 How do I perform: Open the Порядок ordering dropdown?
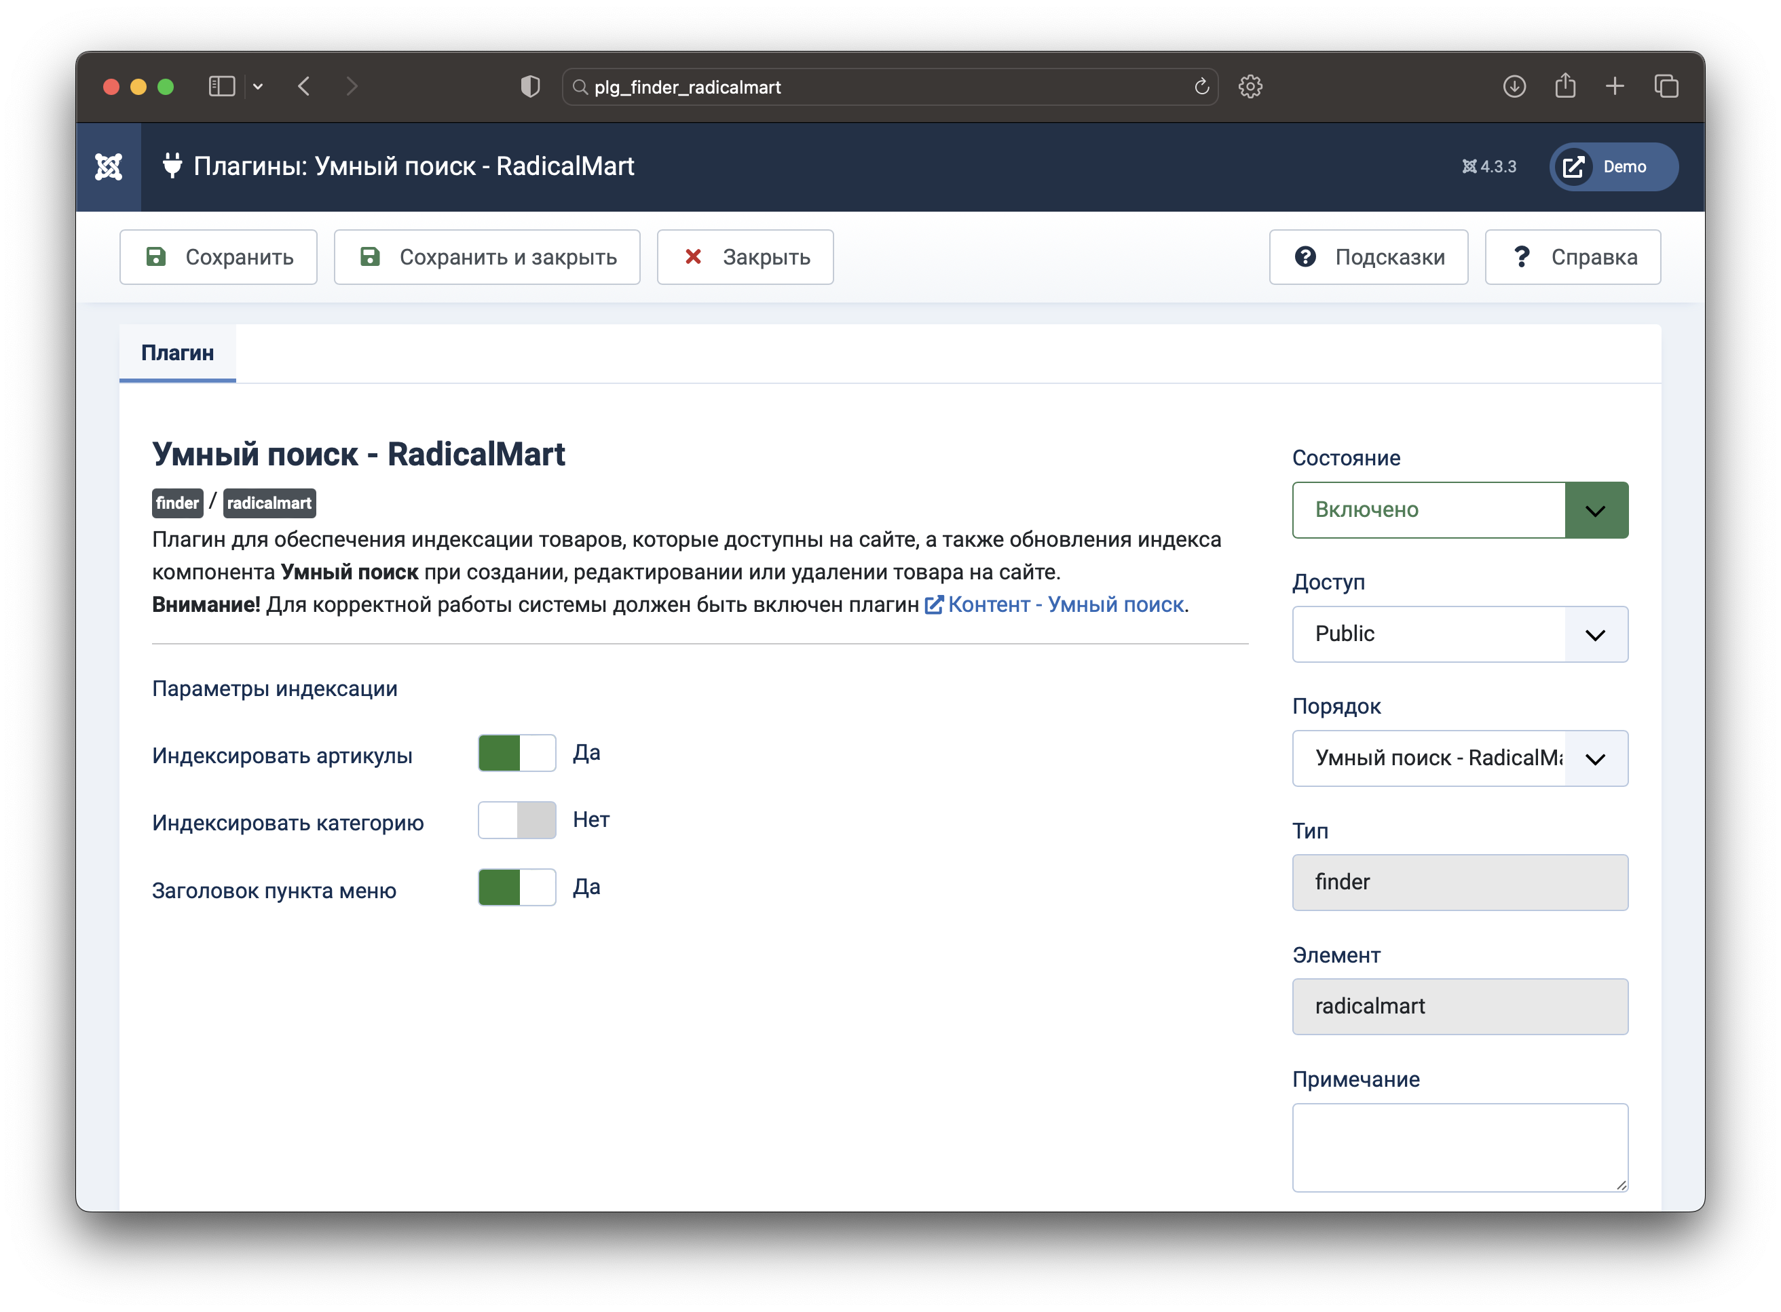coord(1460,758)
